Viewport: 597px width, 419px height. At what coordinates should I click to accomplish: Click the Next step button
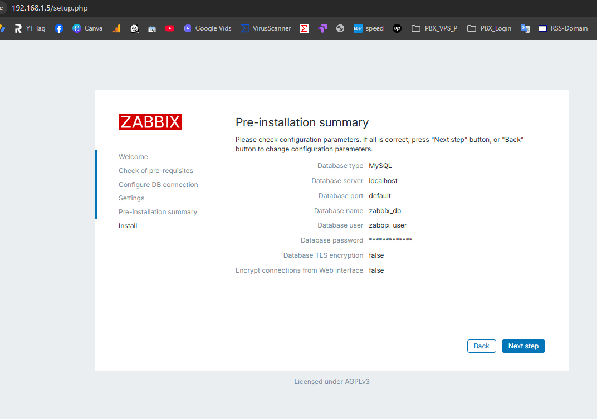(x=523, y=346)
